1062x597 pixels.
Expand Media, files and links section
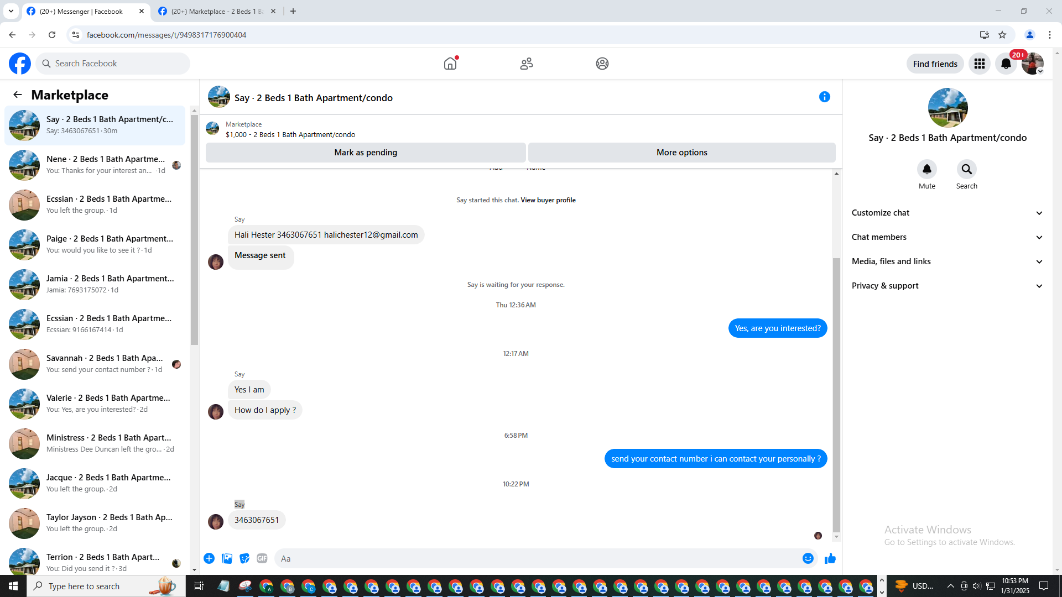[x=948, y=261]
